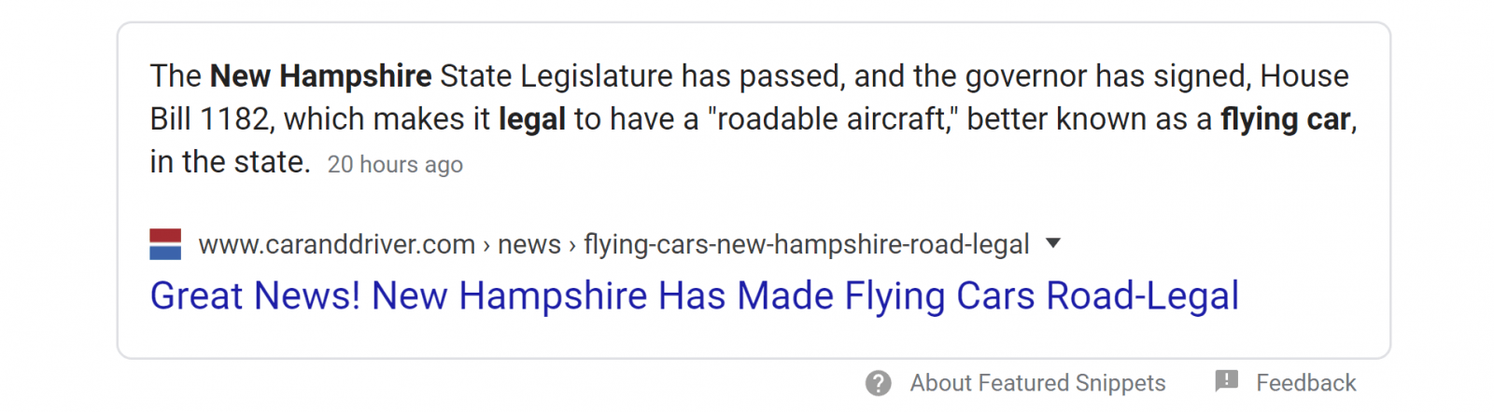The image size is (1494, 412).
Task: Click the Car and Driver site favicon
Action: click(165, 244)
